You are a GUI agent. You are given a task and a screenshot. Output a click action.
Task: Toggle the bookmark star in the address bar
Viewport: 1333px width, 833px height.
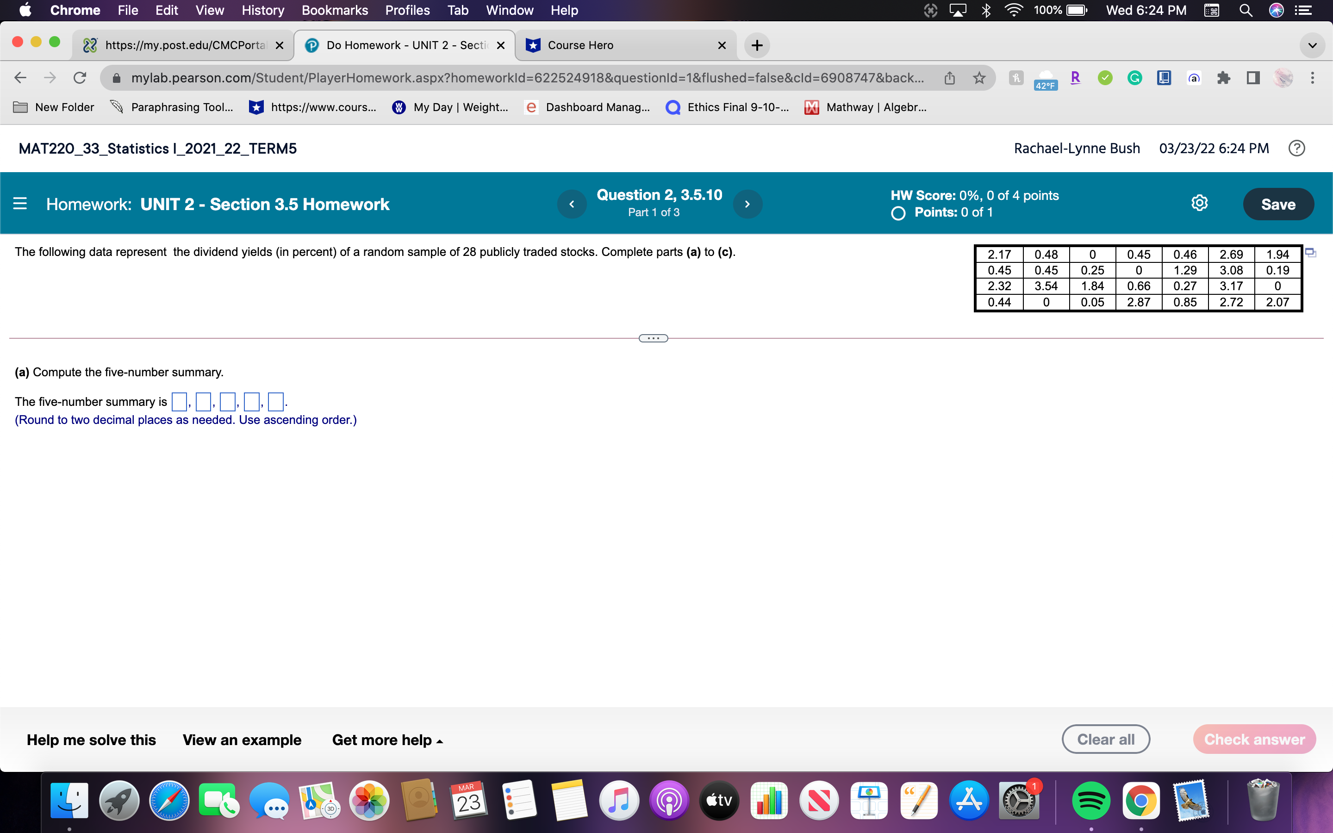(x=978, y=78)
